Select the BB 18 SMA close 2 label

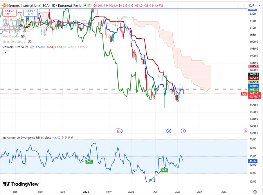coord(14,42)
